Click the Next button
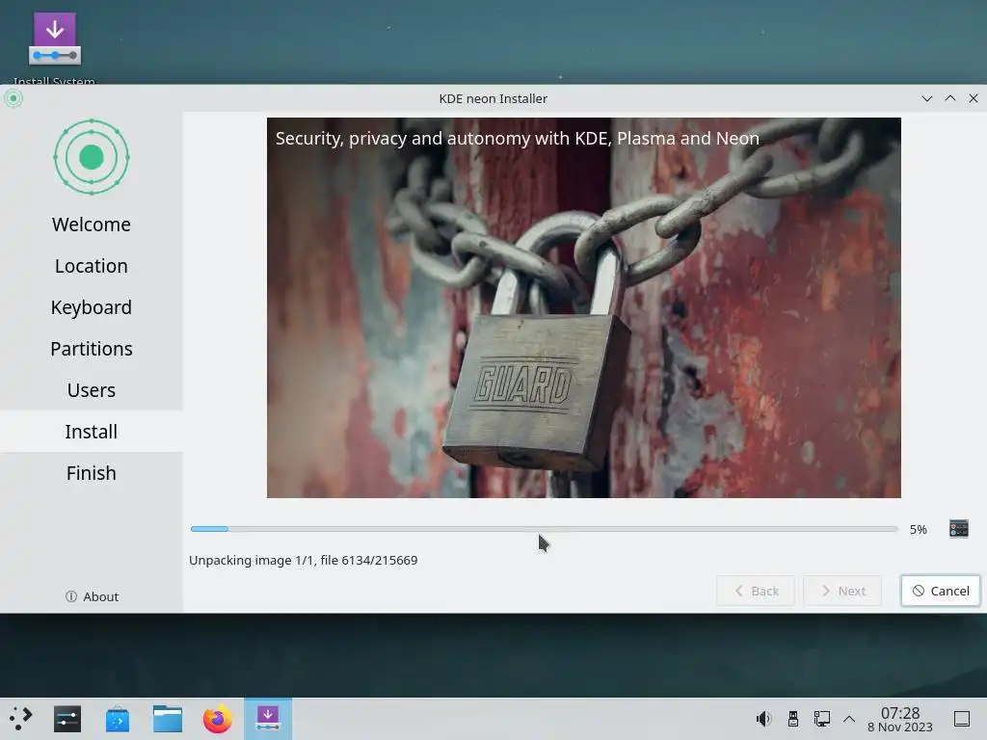This screenshot has width=987, height=740. (842, 591)
